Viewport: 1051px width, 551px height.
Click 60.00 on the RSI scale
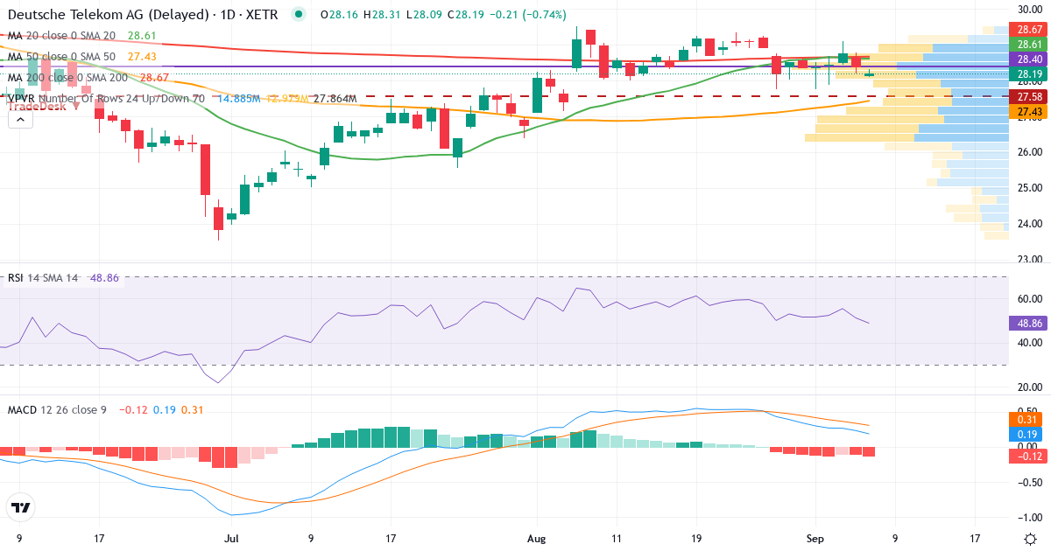click(1029, 299)
